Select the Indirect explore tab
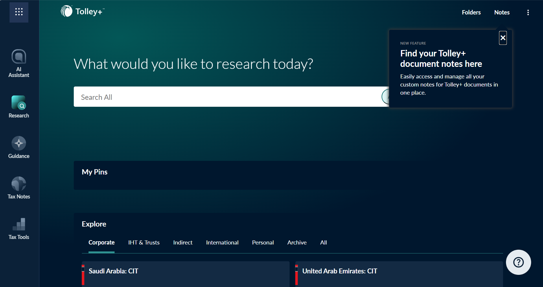Screen dimensions: 543x287 [x=183, y=242]
